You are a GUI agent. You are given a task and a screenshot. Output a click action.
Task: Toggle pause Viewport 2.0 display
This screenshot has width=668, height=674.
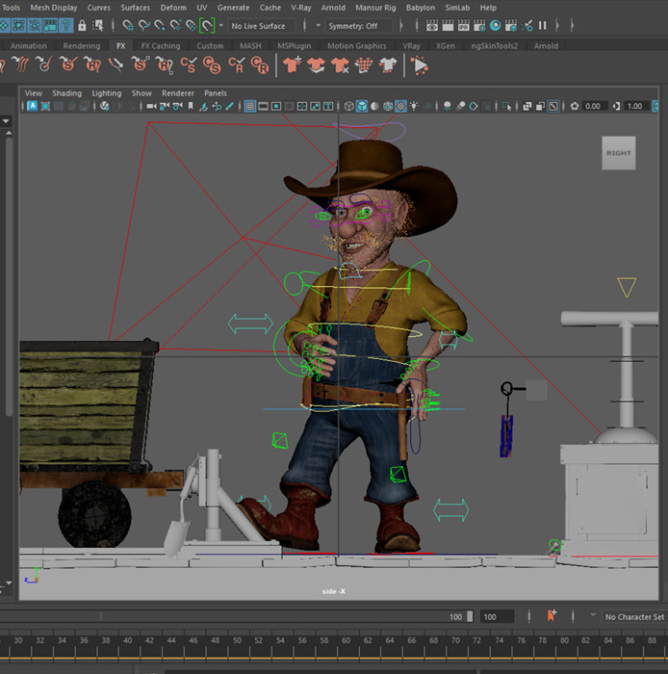coord(543,26)
